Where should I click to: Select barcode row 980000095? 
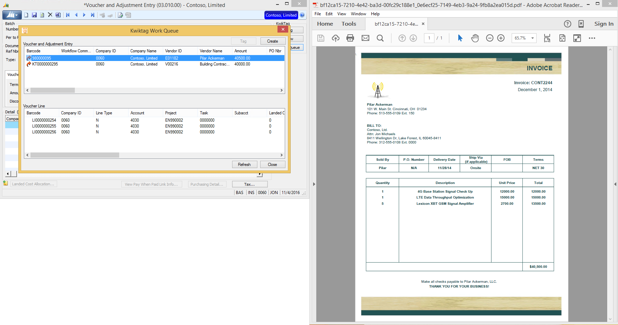pos(155,58)
